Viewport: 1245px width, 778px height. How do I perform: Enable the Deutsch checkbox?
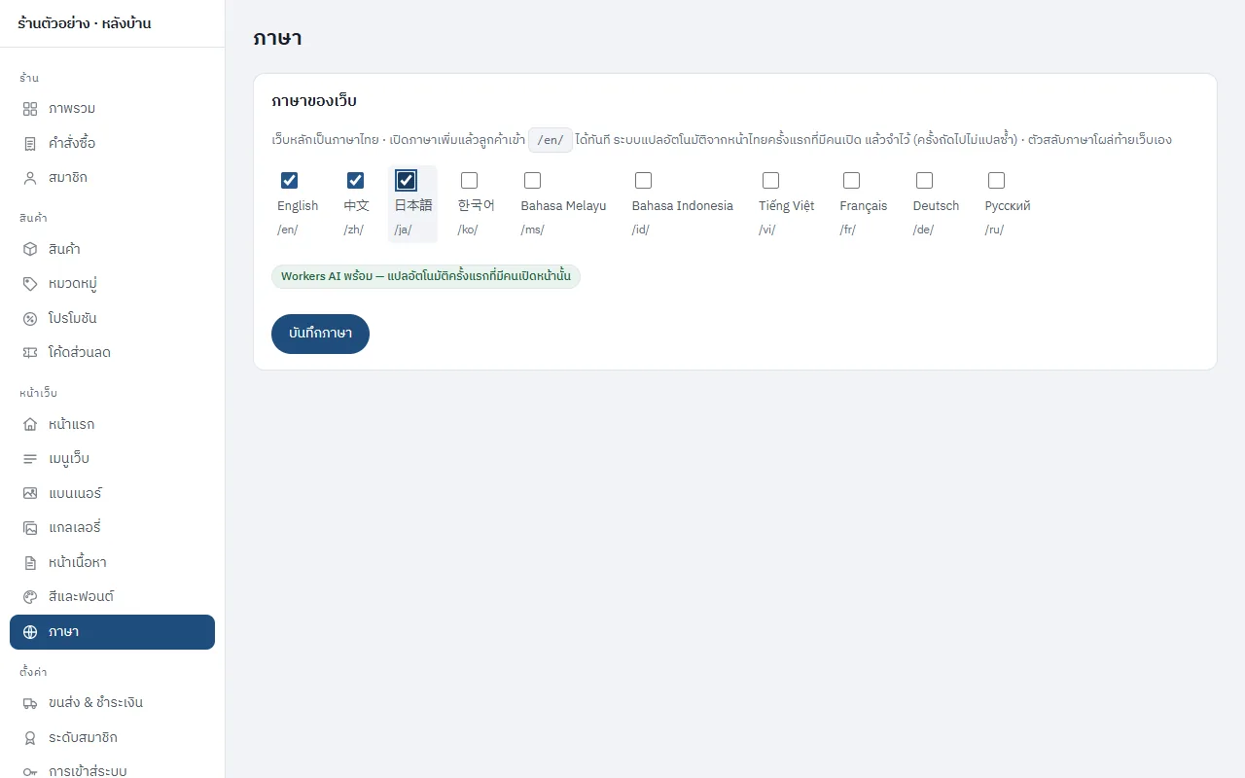point(924,180)
